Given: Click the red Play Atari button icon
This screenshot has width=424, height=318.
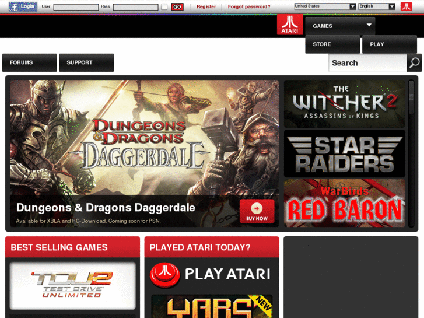Looking at the screenshot, I should (164, 274).
